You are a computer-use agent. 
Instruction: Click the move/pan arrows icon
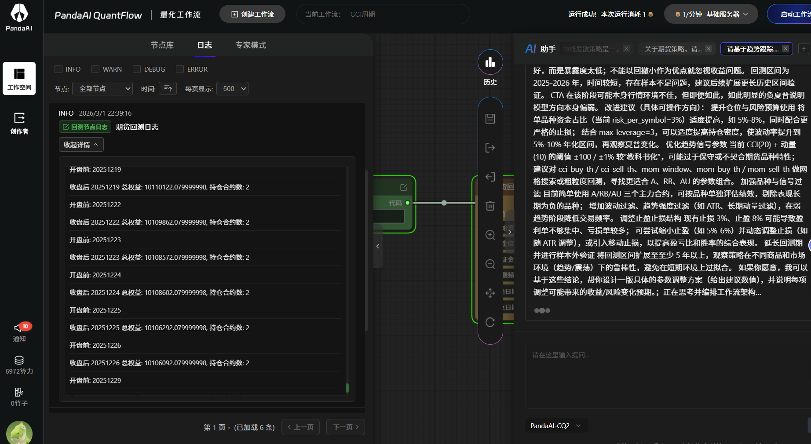[x=490, y=293]
